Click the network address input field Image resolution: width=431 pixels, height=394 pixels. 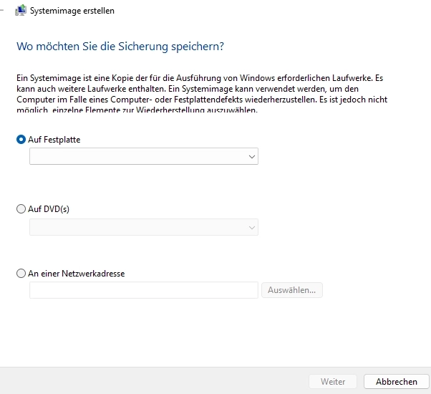(x=144, y=290)
